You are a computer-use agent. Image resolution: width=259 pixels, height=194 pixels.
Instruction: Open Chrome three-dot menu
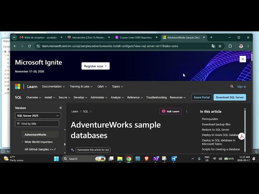coord(248,46)
